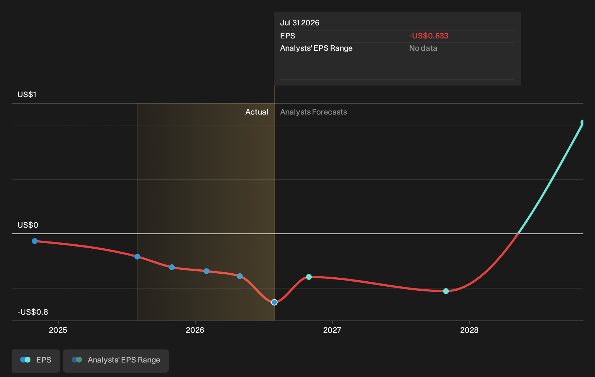Click the US$1 y-axis label
Viewport: 595px width, 377px height.
tap(27, 95)
